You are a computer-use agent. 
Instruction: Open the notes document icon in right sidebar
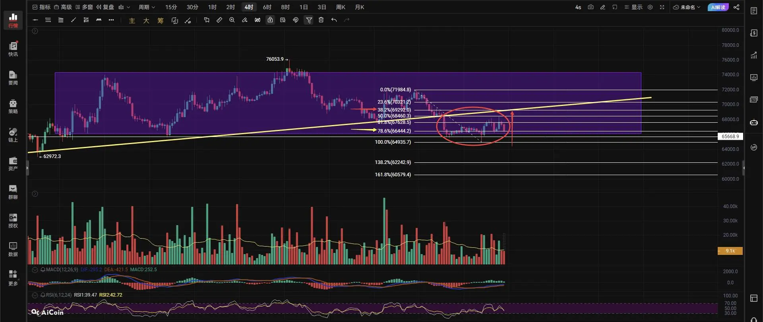[754, 11]
